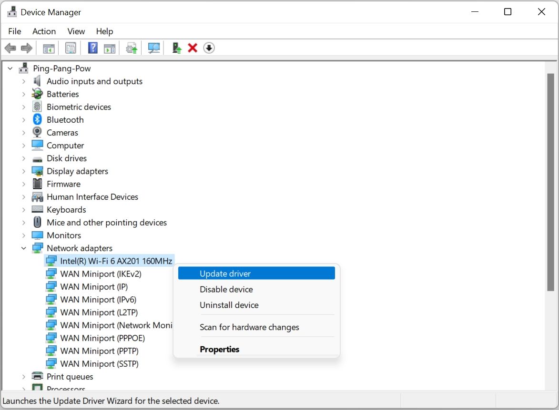Open Properties from the context menu
The width and height of the screenshot is (559, 410).
[220, 349]
